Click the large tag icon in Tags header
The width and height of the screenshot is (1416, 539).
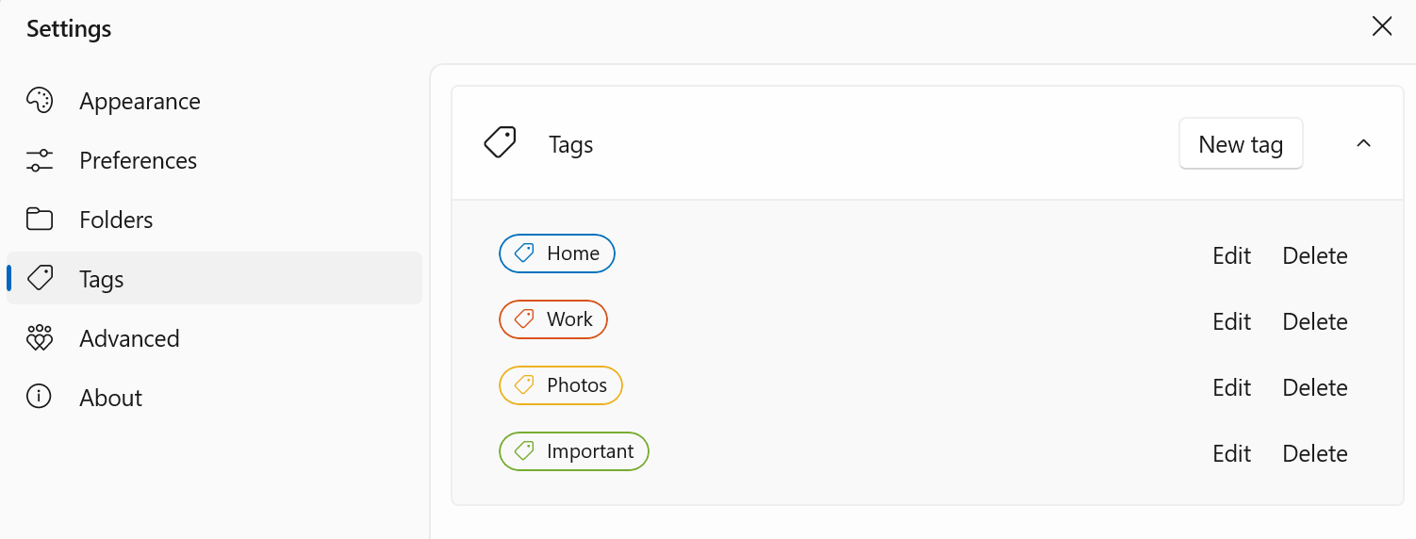(x=500, y=143)
